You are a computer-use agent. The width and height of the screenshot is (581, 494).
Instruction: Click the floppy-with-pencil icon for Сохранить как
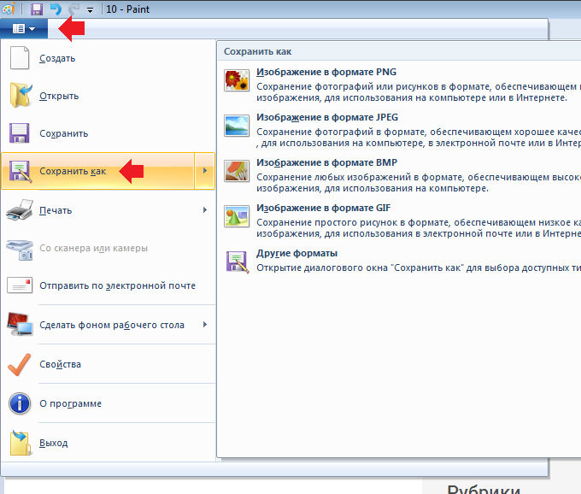click(x=20, y=171)
